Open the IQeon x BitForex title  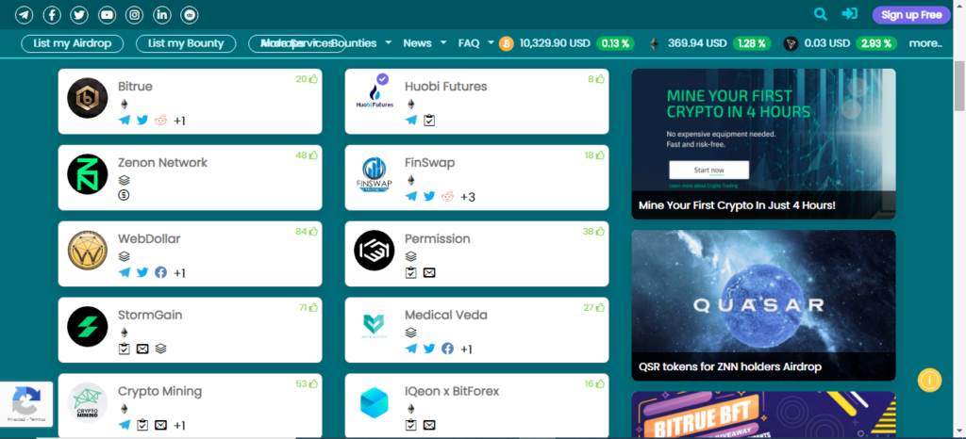coord(452,391)
